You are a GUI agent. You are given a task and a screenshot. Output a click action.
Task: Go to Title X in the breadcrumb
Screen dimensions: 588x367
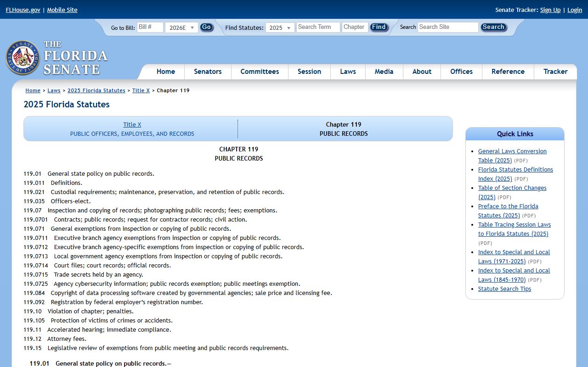pyautogui.click(x=141, y=90)
